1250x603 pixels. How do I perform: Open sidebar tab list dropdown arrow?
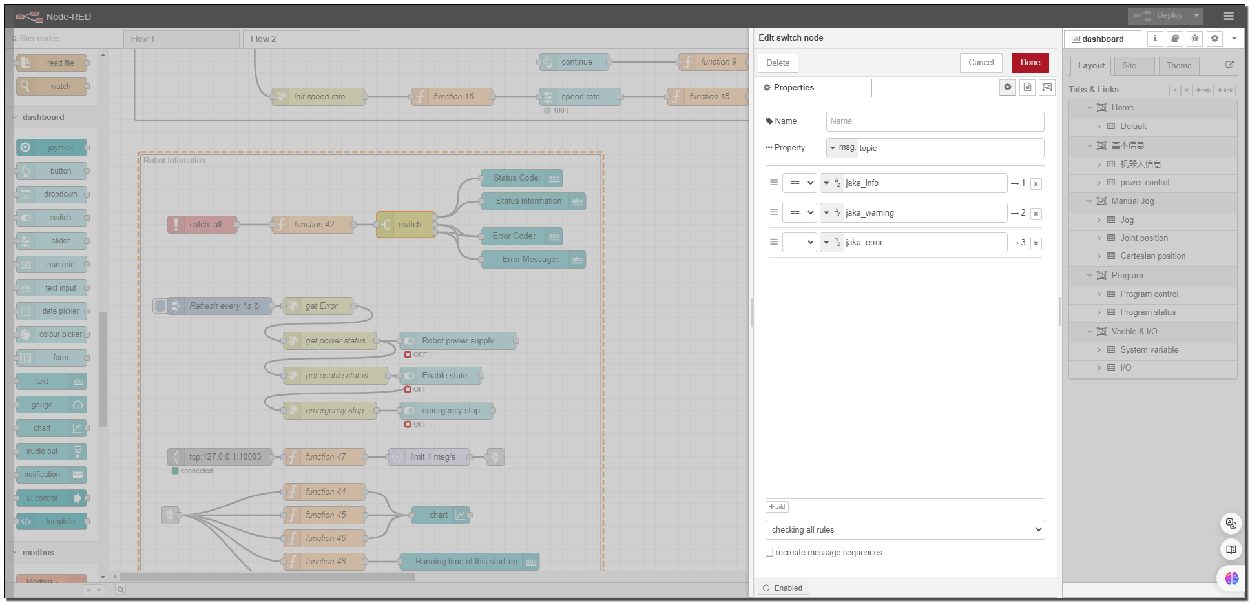point(1234,39)
